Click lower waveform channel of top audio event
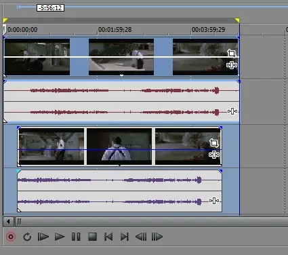Screen dimensions: 288x255 121,112
